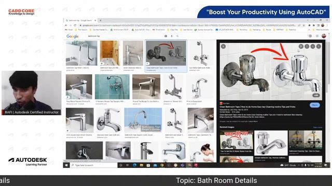Start voice search microphone icon

(172, 36)
